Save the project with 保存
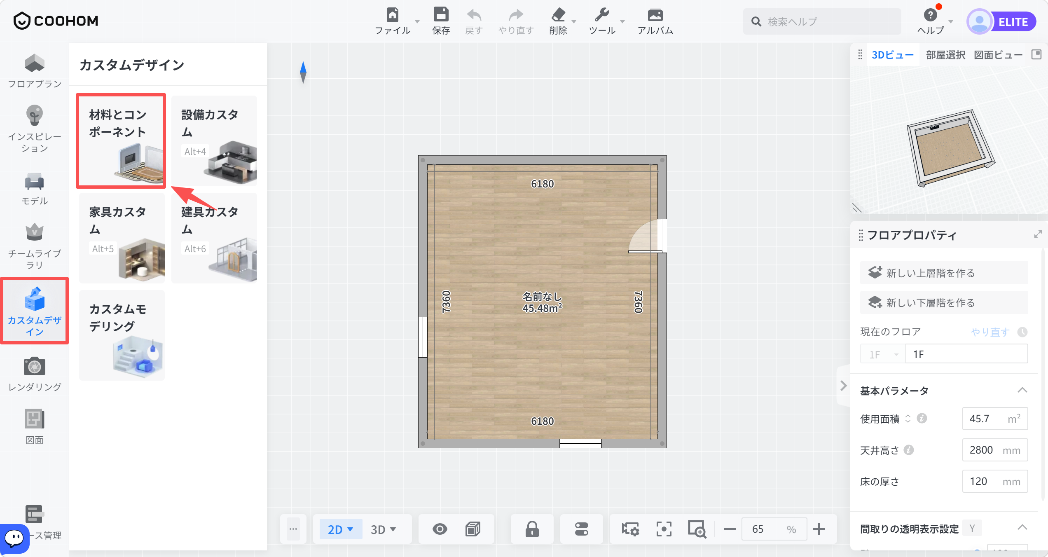Viewport: 1048px width, 557px height. (x=441, y=21)
